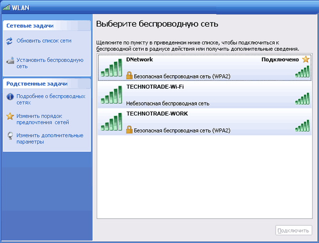This screenshot has width=319, height=243.
Task: Click the WLAN title bar signal icon
Action: pyautogui.click(x=6, y=7)
